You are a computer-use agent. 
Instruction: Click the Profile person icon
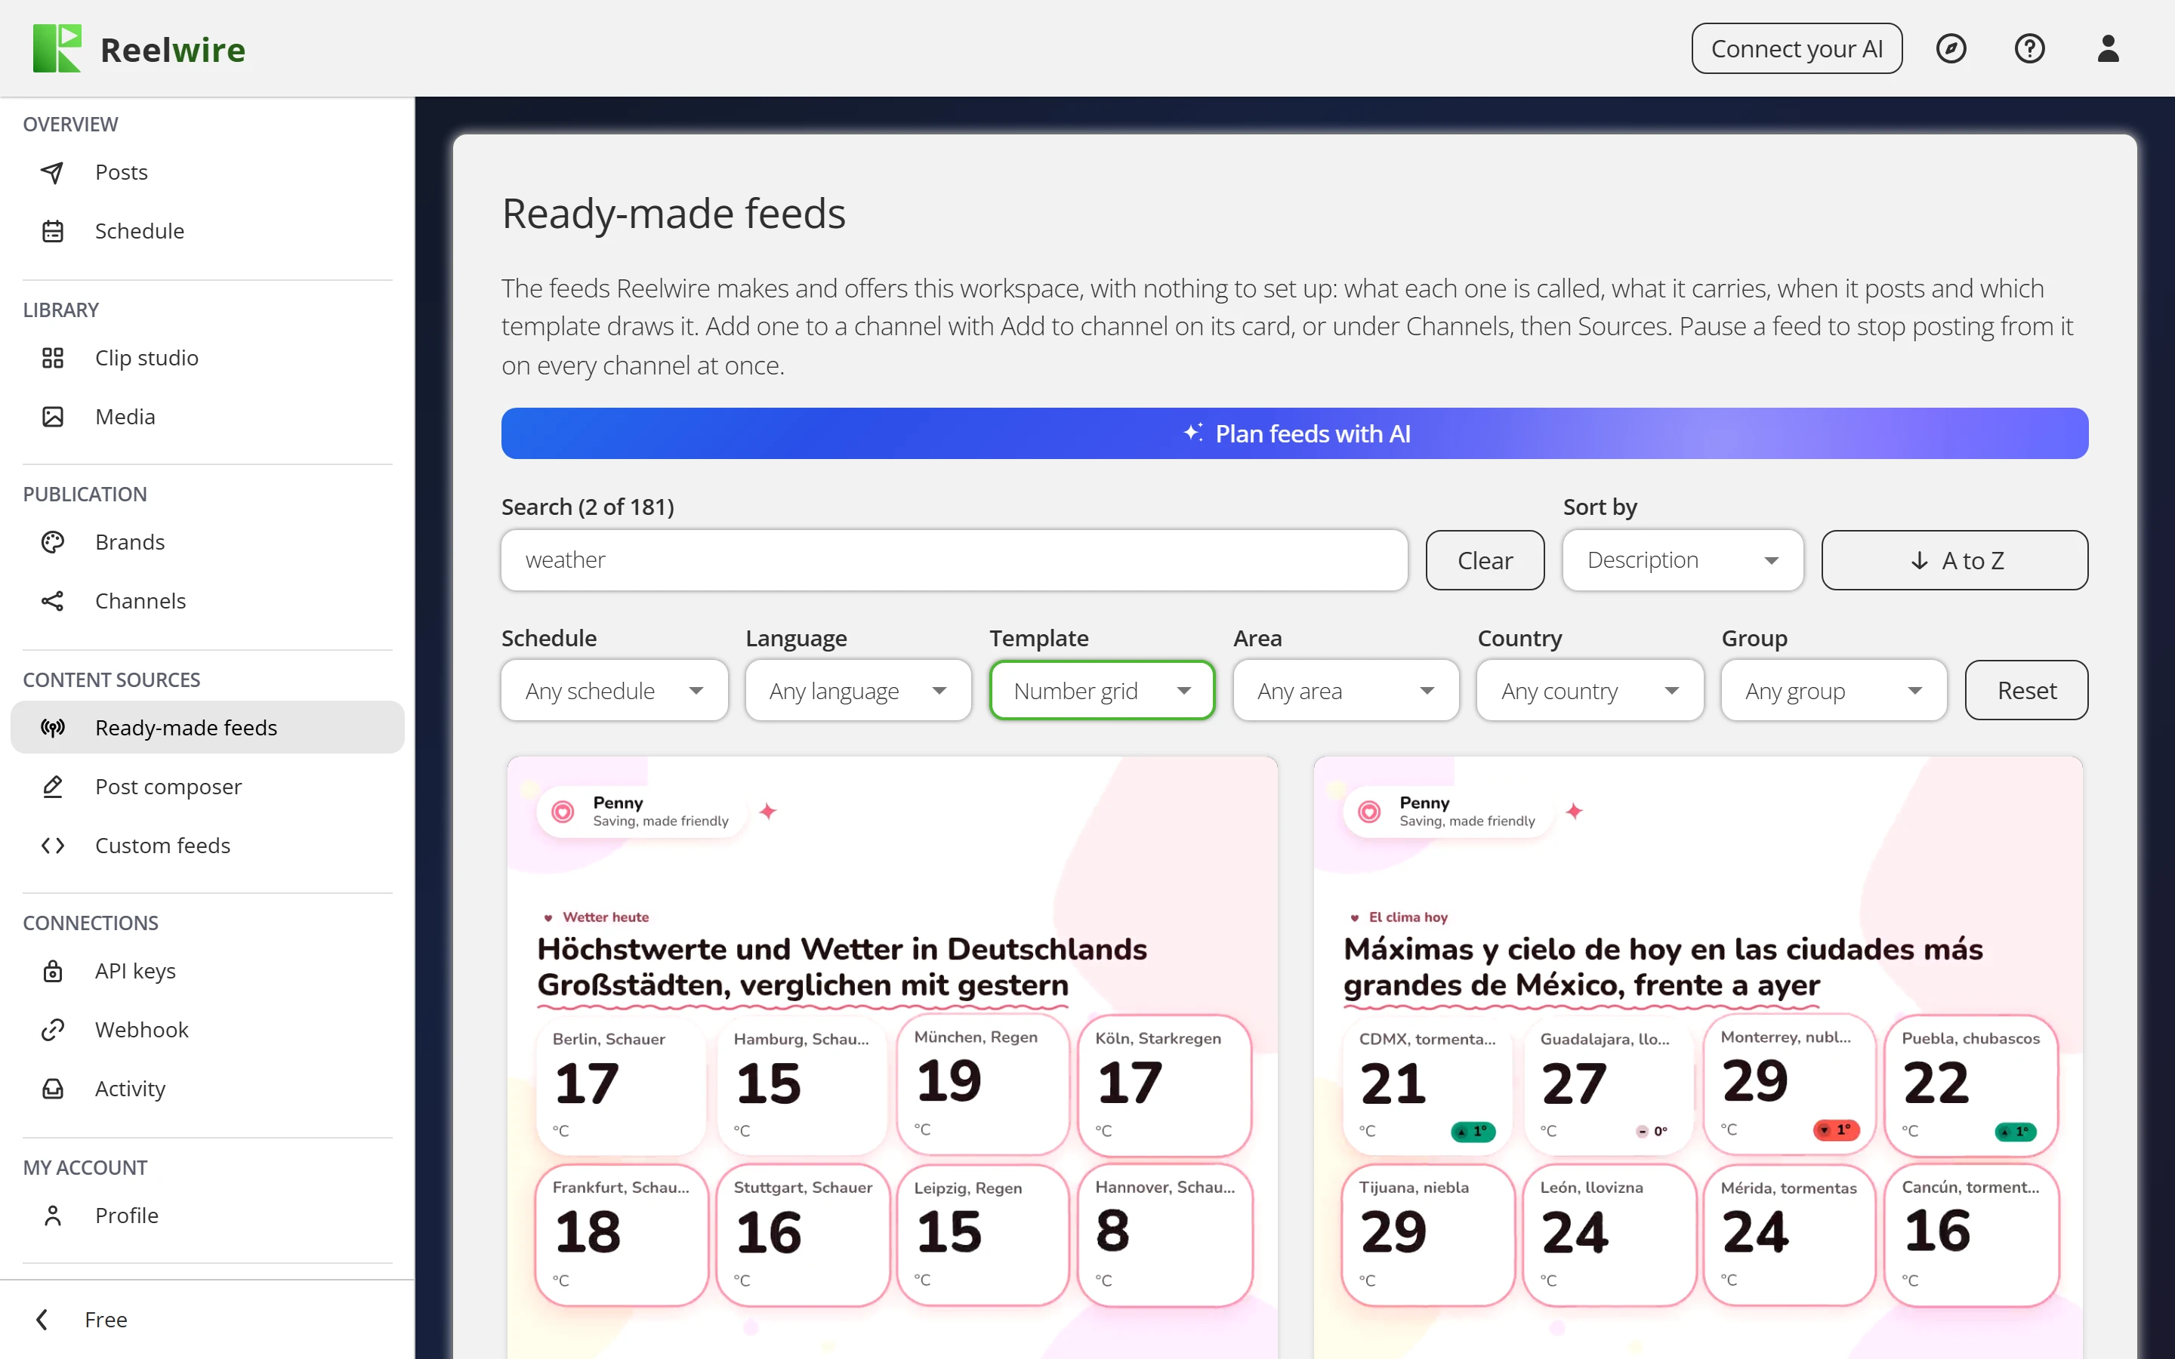pos(53,1216)
